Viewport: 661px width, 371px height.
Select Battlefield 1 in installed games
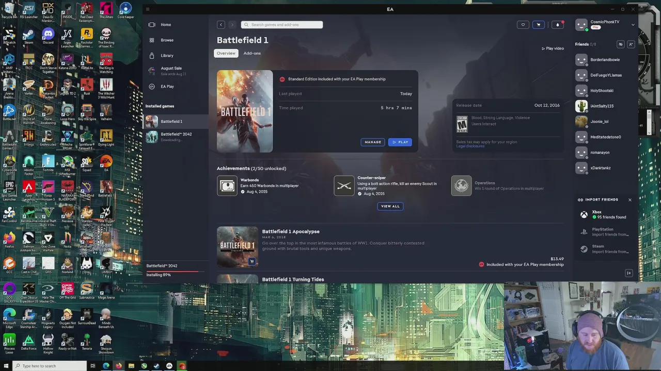176,122
